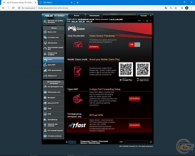Close the 192.168.0.1 tab
Image resolution: width=195 pixels, height=156 pixels.
72,3
